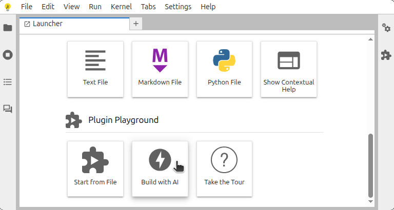Create a new Text File
394x210 pixels.
pos(95,69)
